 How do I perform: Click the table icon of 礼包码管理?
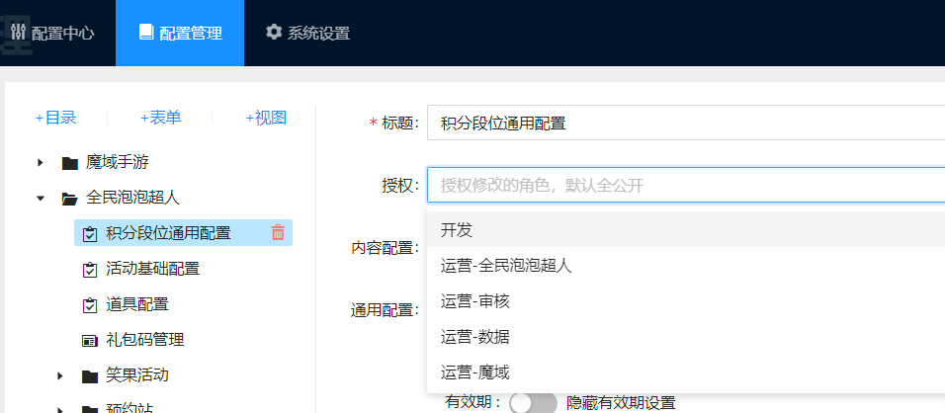(90, 341)
